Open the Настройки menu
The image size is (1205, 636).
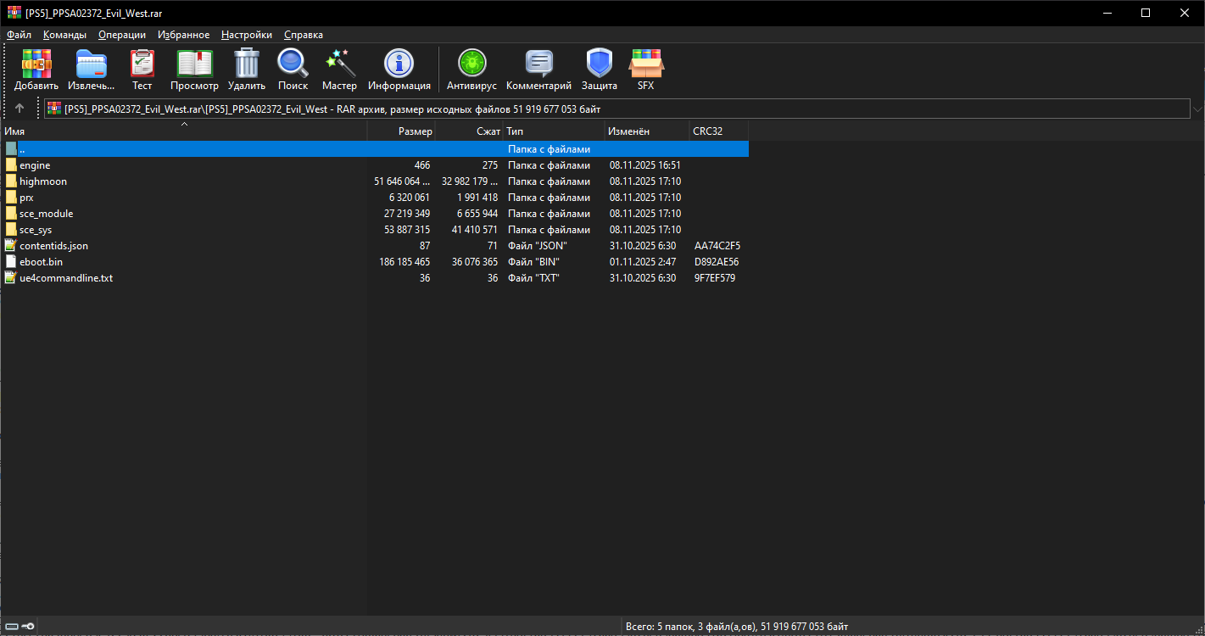click(x=246, y=35)
